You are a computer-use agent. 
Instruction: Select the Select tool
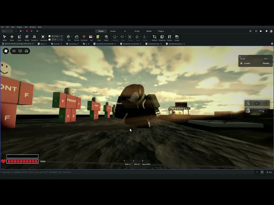click(x=5, y=38)
